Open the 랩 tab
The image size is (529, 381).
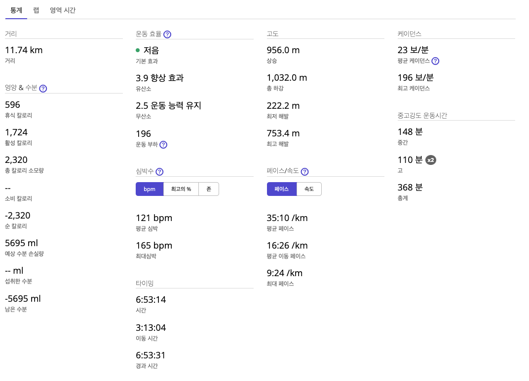click(x=36, y=10)
